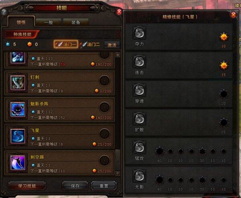Toggle the round slot beside 刺空踢
This screenshot has width=241, height=198.
pyautogui.click(x=104, y=160)
